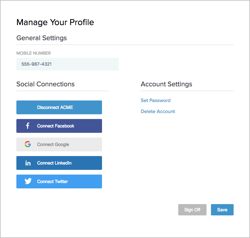Click the Manage Your Profile title
The width and height of the screenshot is (250, 238).
point(55,22)
